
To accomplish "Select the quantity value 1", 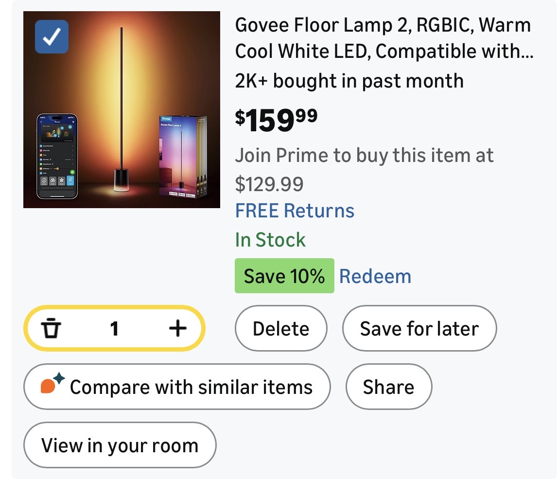I will click(114, 329).
